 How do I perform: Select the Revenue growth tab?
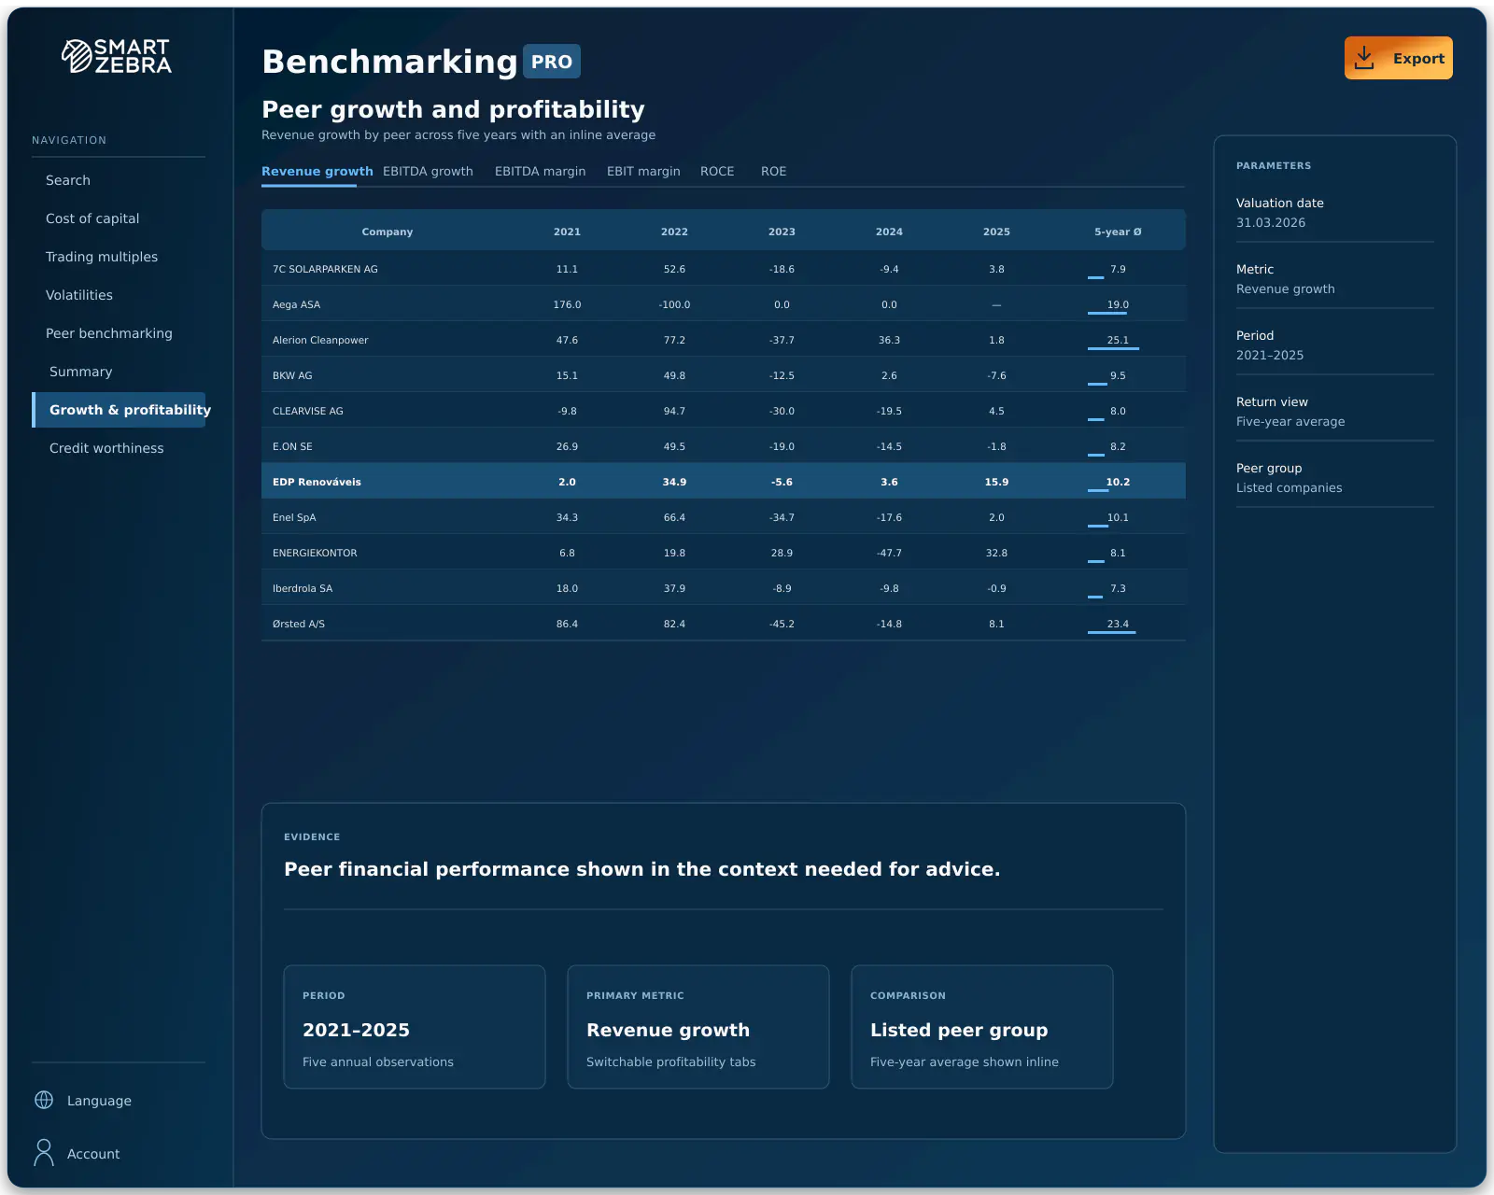[x=317, y=171]
